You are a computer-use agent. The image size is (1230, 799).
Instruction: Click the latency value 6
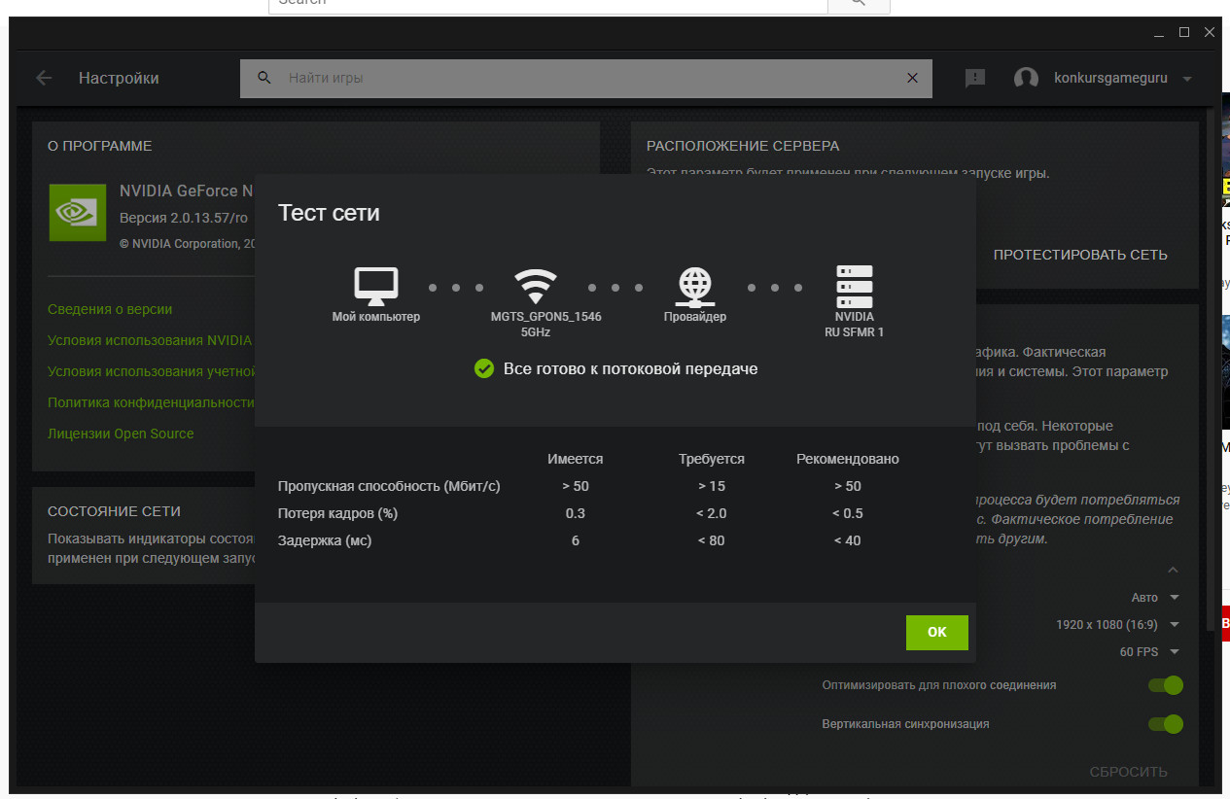click(576, 540)
